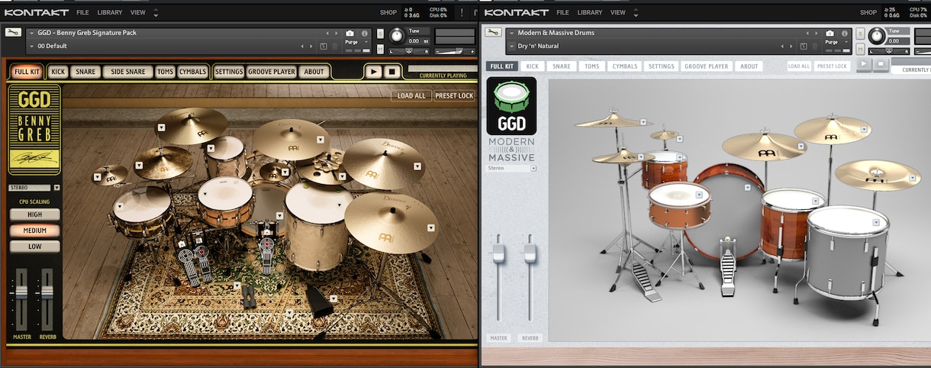The width and height of the screenshot is (931, 368).
Task: Go to previous snapshot arrow beside Dry 'n' Natural
Action: click(782, 47)
